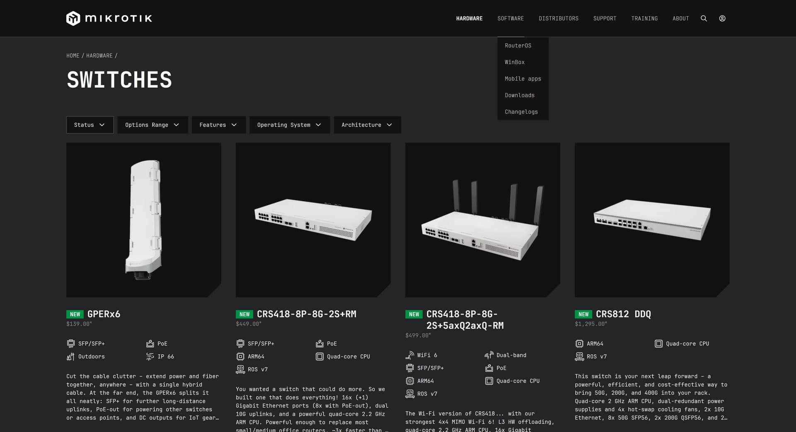Open the GPERx6 product title
This screenshot has width=796, height=432.
(x=104, y=314)
